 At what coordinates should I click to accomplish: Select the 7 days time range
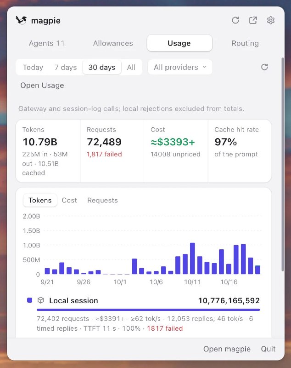coord(66,67)
